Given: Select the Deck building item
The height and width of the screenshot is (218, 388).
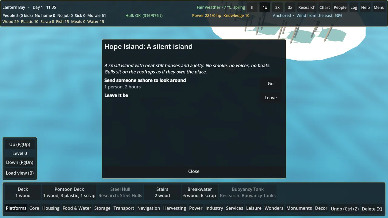Looking at the screenshot, I should [23, 192].
